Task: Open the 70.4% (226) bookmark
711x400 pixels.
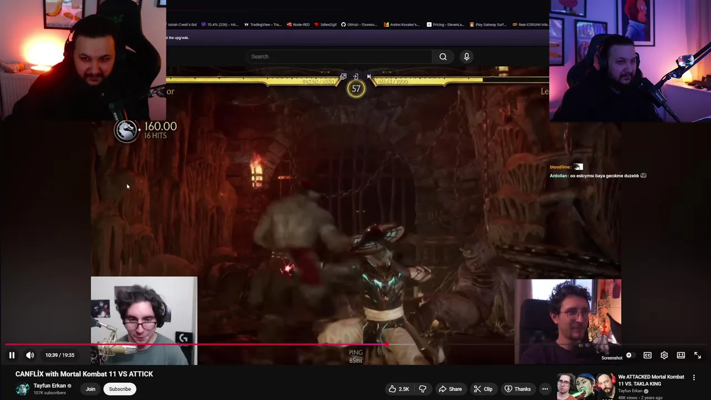Action: (220, 24)
